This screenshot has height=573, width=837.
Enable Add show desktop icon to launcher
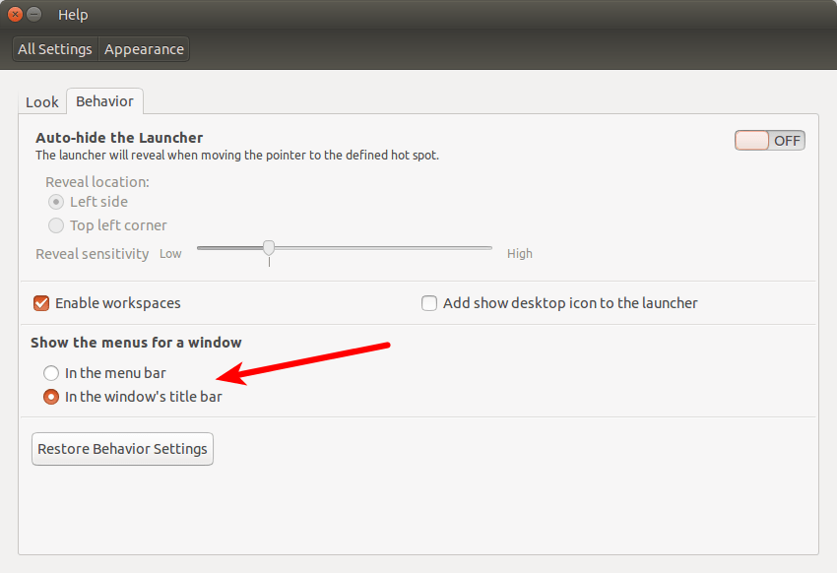(429, 303)
